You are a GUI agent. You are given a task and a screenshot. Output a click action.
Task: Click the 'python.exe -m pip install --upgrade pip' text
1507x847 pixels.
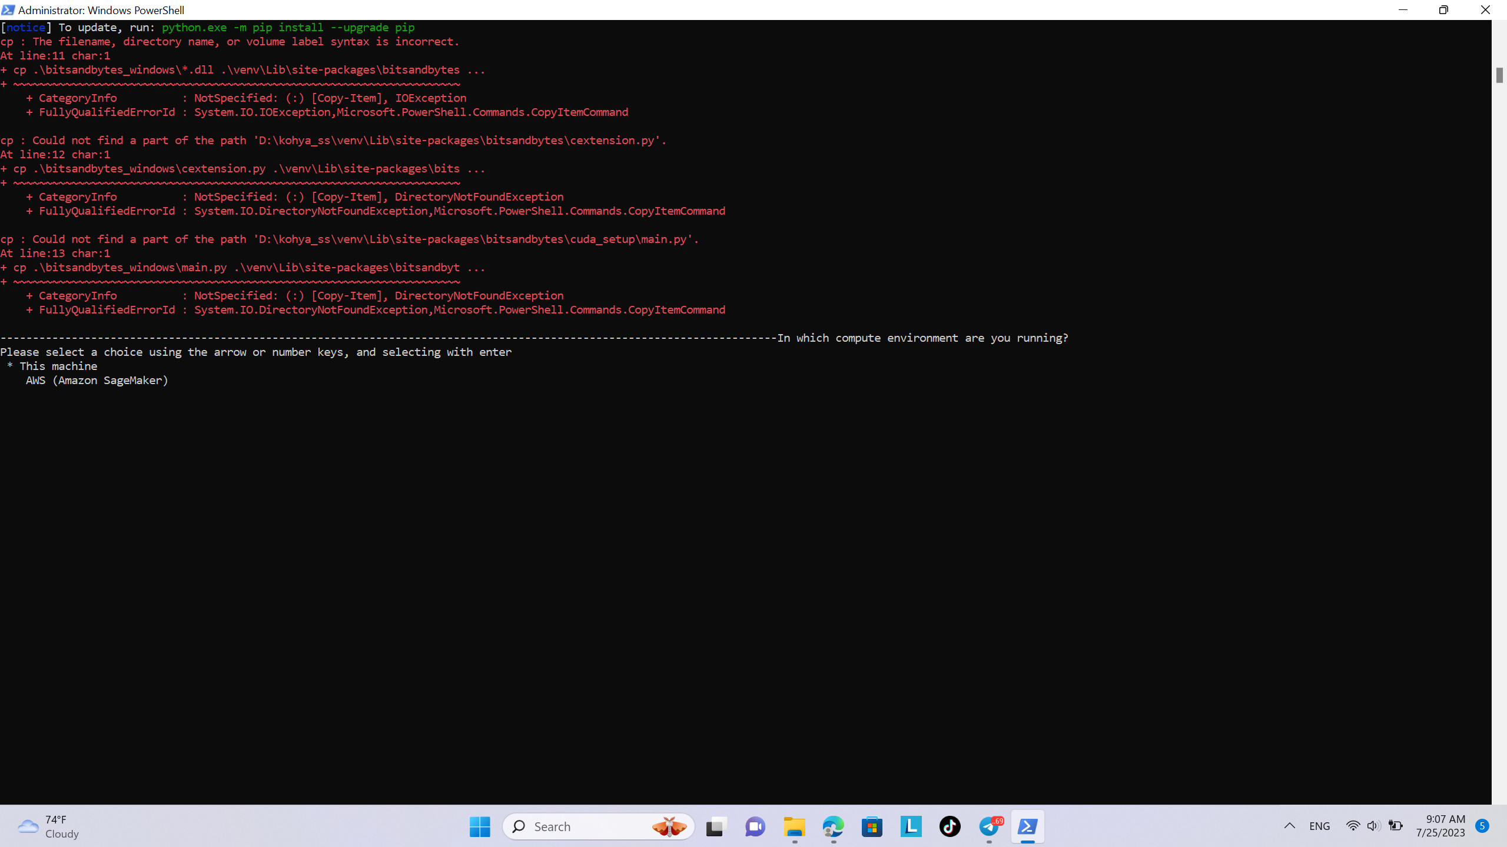(288, 28)
